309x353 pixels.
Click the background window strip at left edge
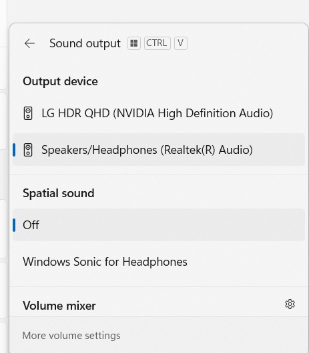pos(3,176)
